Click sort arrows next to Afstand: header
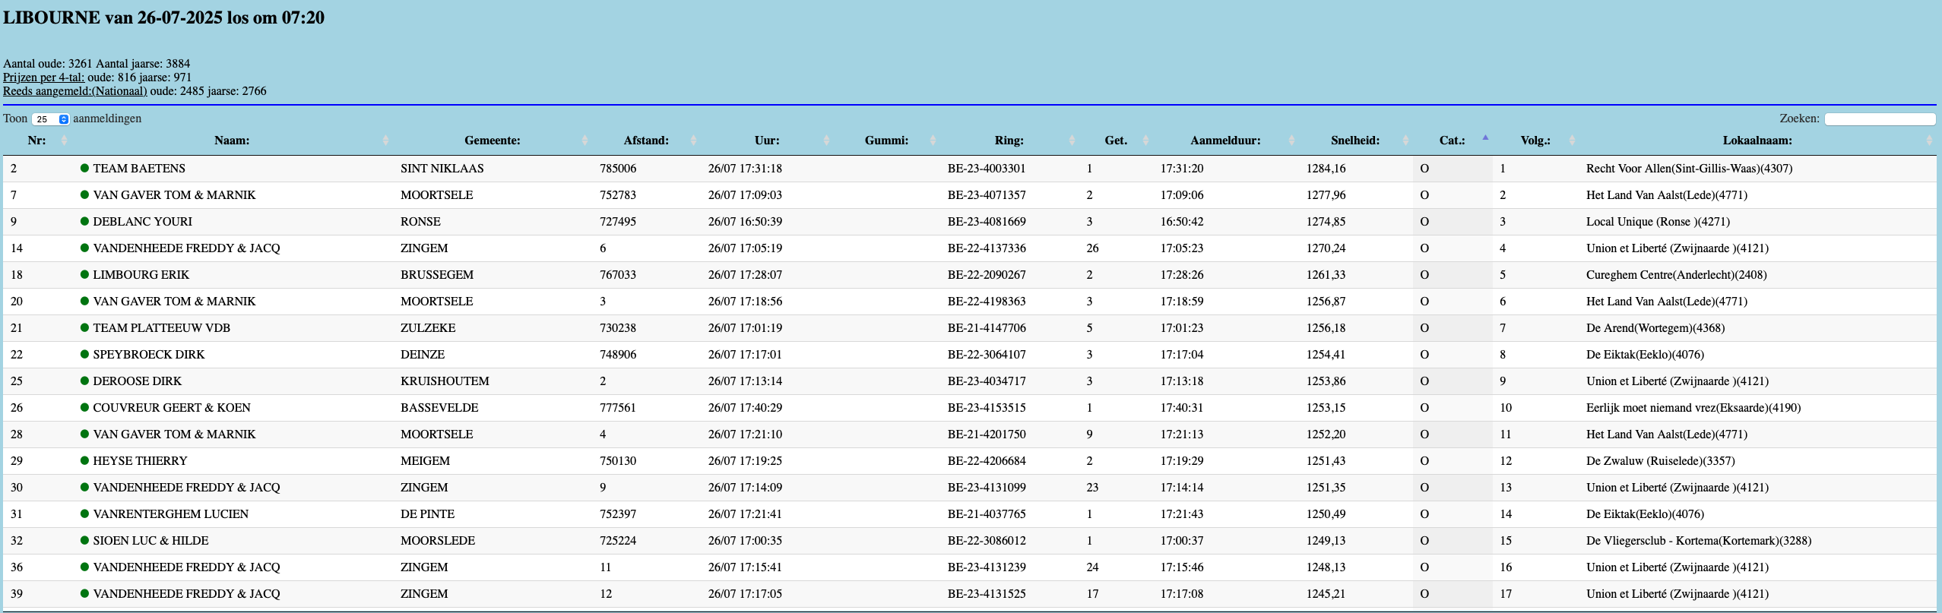Screen dimensions: 1942x613 [693, 141]
